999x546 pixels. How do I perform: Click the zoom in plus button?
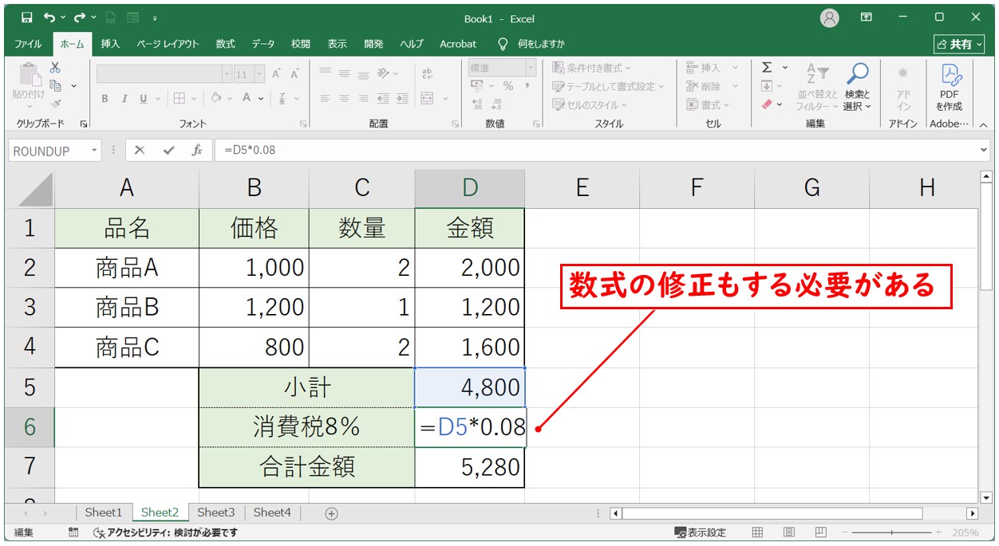pos(938,532)
